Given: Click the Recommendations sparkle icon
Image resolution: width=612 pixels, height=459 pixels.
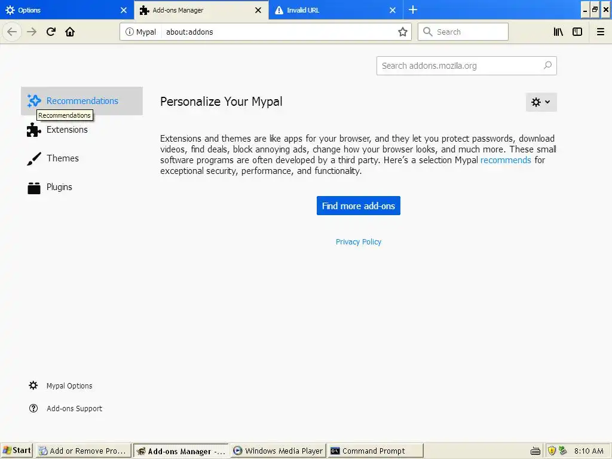Looking at the screenshot, I should tap(34, 100).
